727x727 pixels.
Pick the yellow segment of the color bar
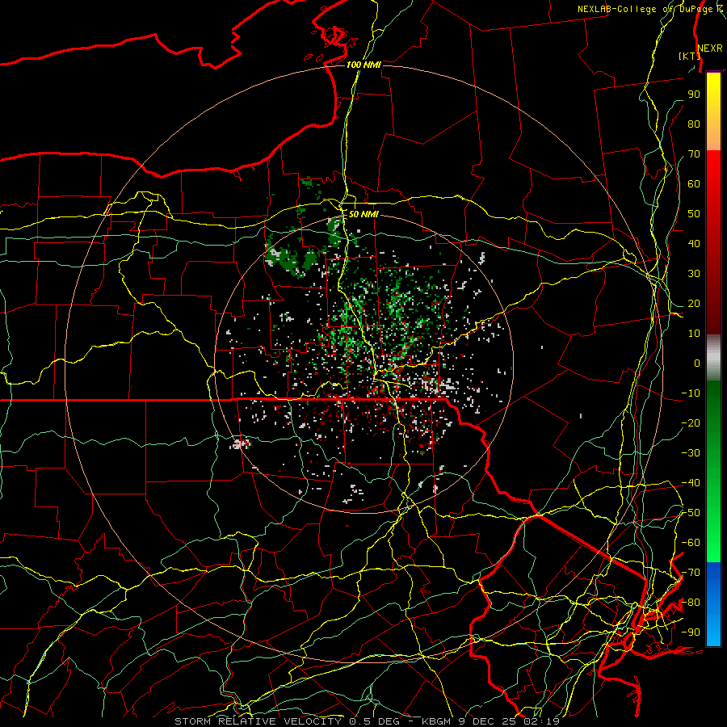pyautogui.click(x=713, y=111)
